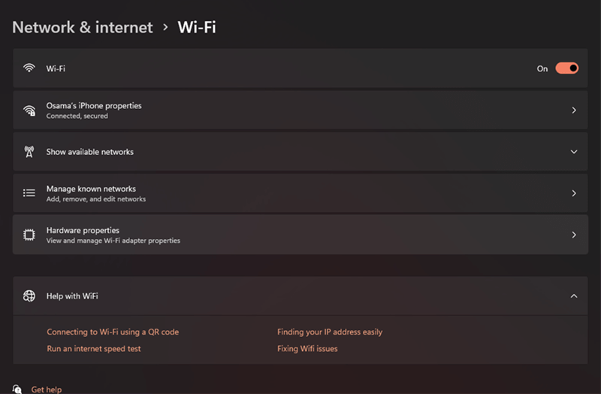601x394 pixels.
Task: Click the secured network icon for Osama's iPhone
Action: (29, 111)
